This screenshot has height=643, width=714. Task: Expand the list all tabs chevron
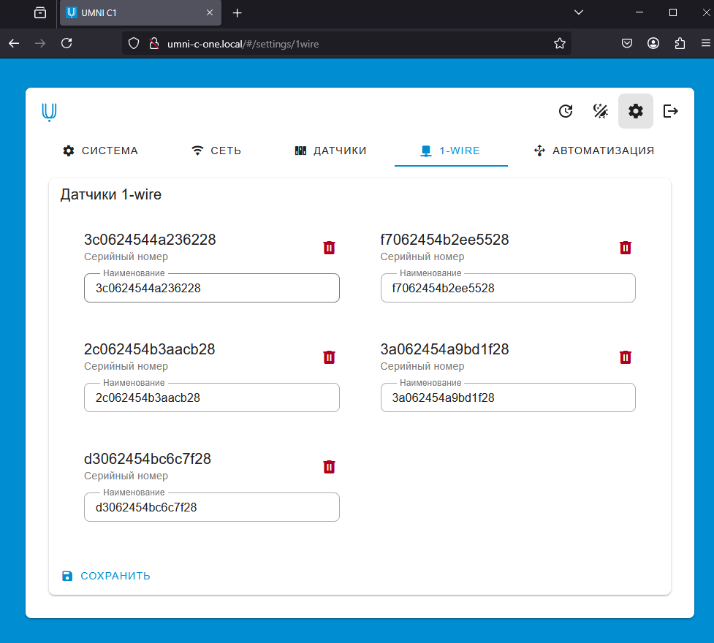[579, 12]
